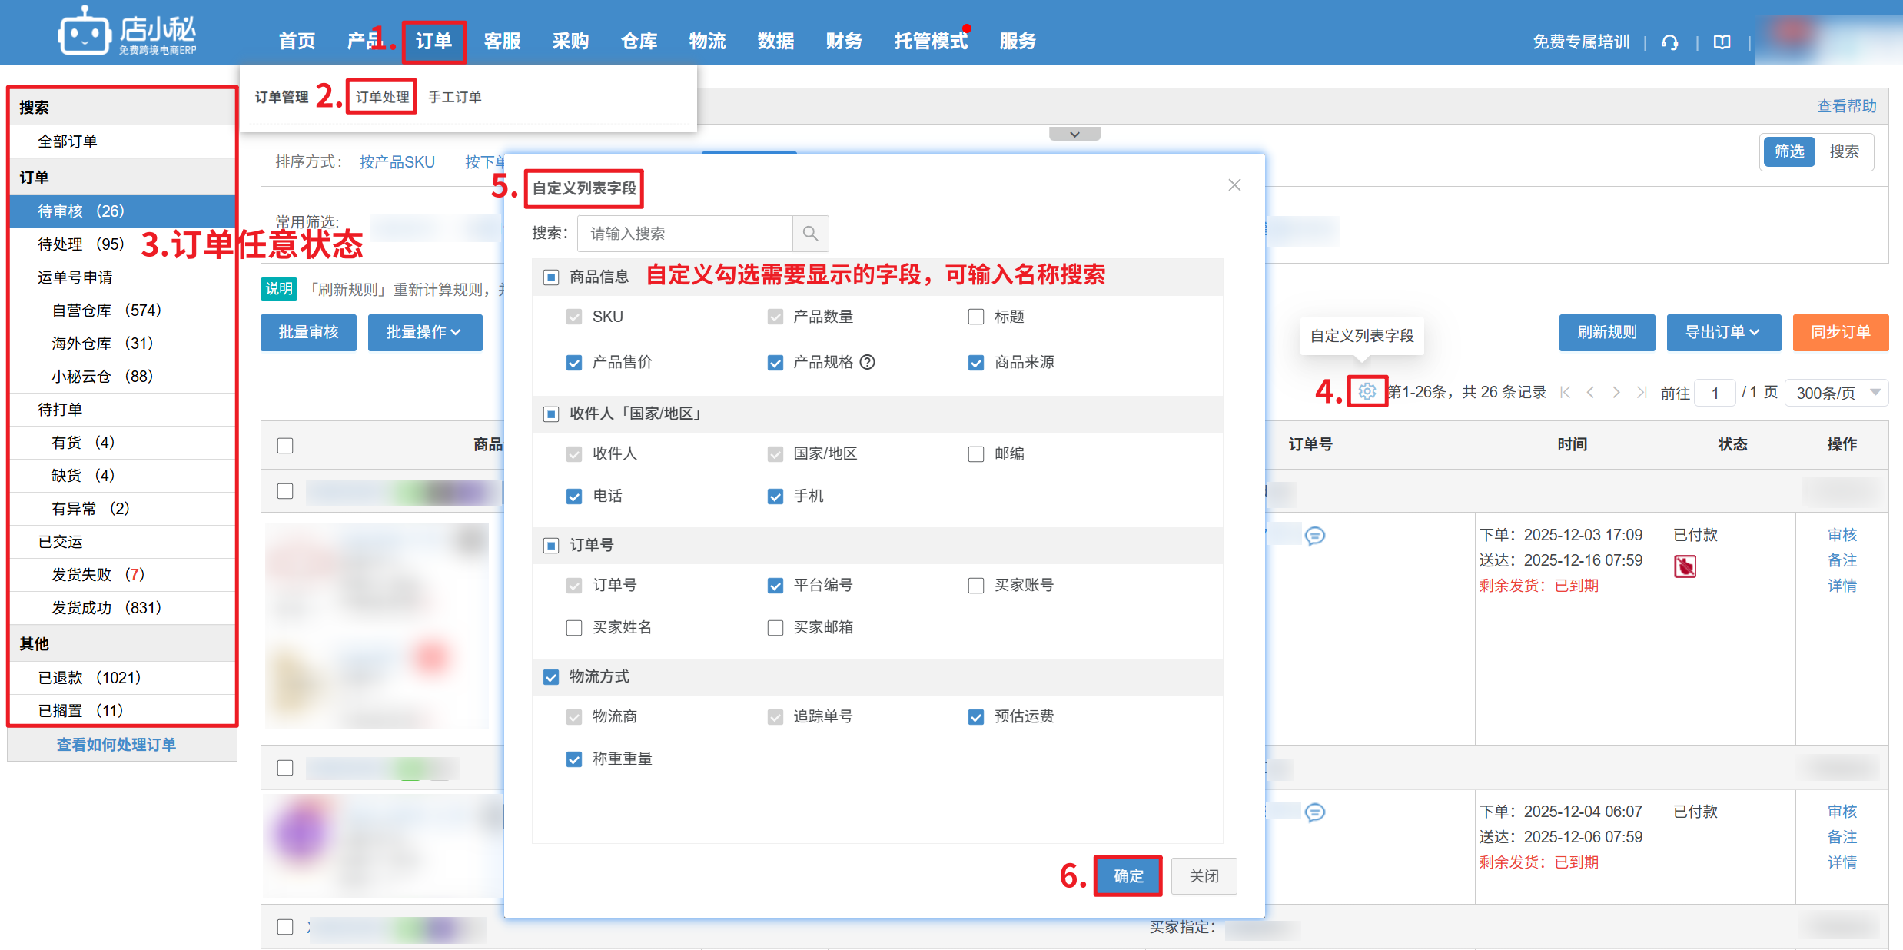Switch to the 手工订单 tab
Screen dimensions: 1903x950
tap(454, 97)
